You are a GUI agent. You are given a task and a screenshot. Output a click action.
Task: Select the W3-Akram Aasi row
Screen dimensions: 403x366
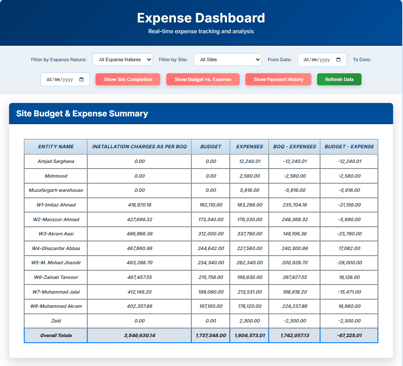56,234
